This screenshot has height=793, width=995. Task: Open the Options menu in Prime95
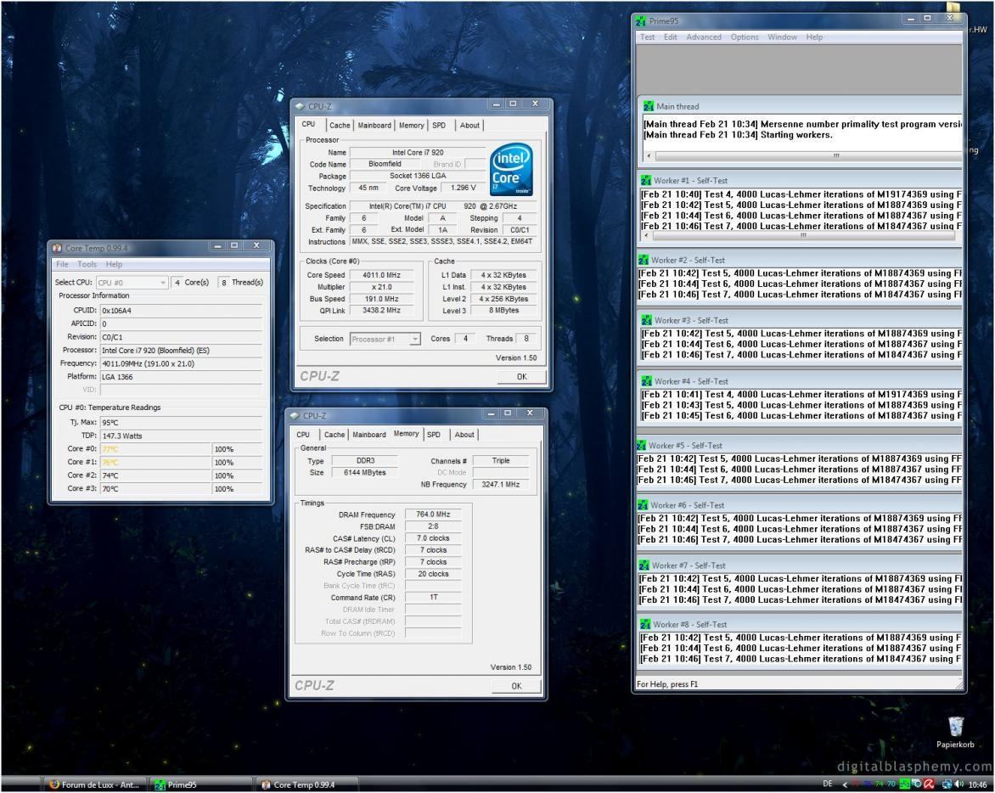click(745, 37)
